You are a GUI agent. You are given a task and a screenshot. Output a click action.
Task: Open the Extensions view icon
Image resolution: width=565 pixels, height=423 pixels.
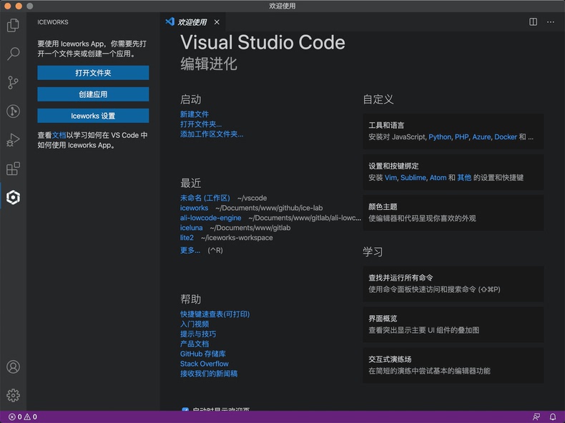(x=13, y=169)
